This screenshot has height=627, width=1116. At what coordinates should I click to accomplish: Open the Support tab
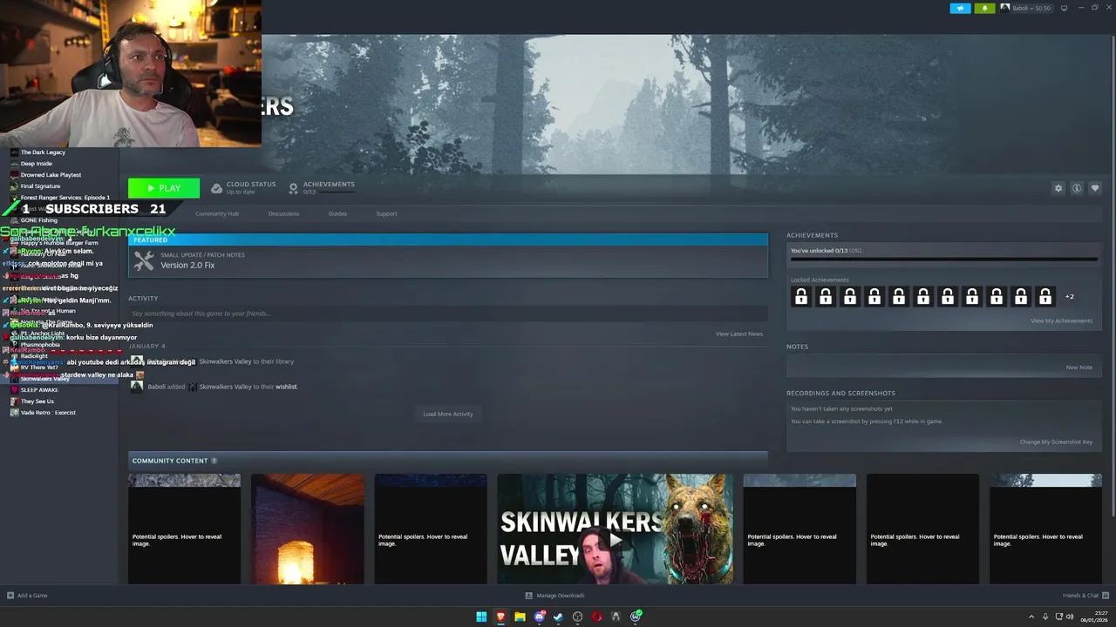tap(386, 213)
